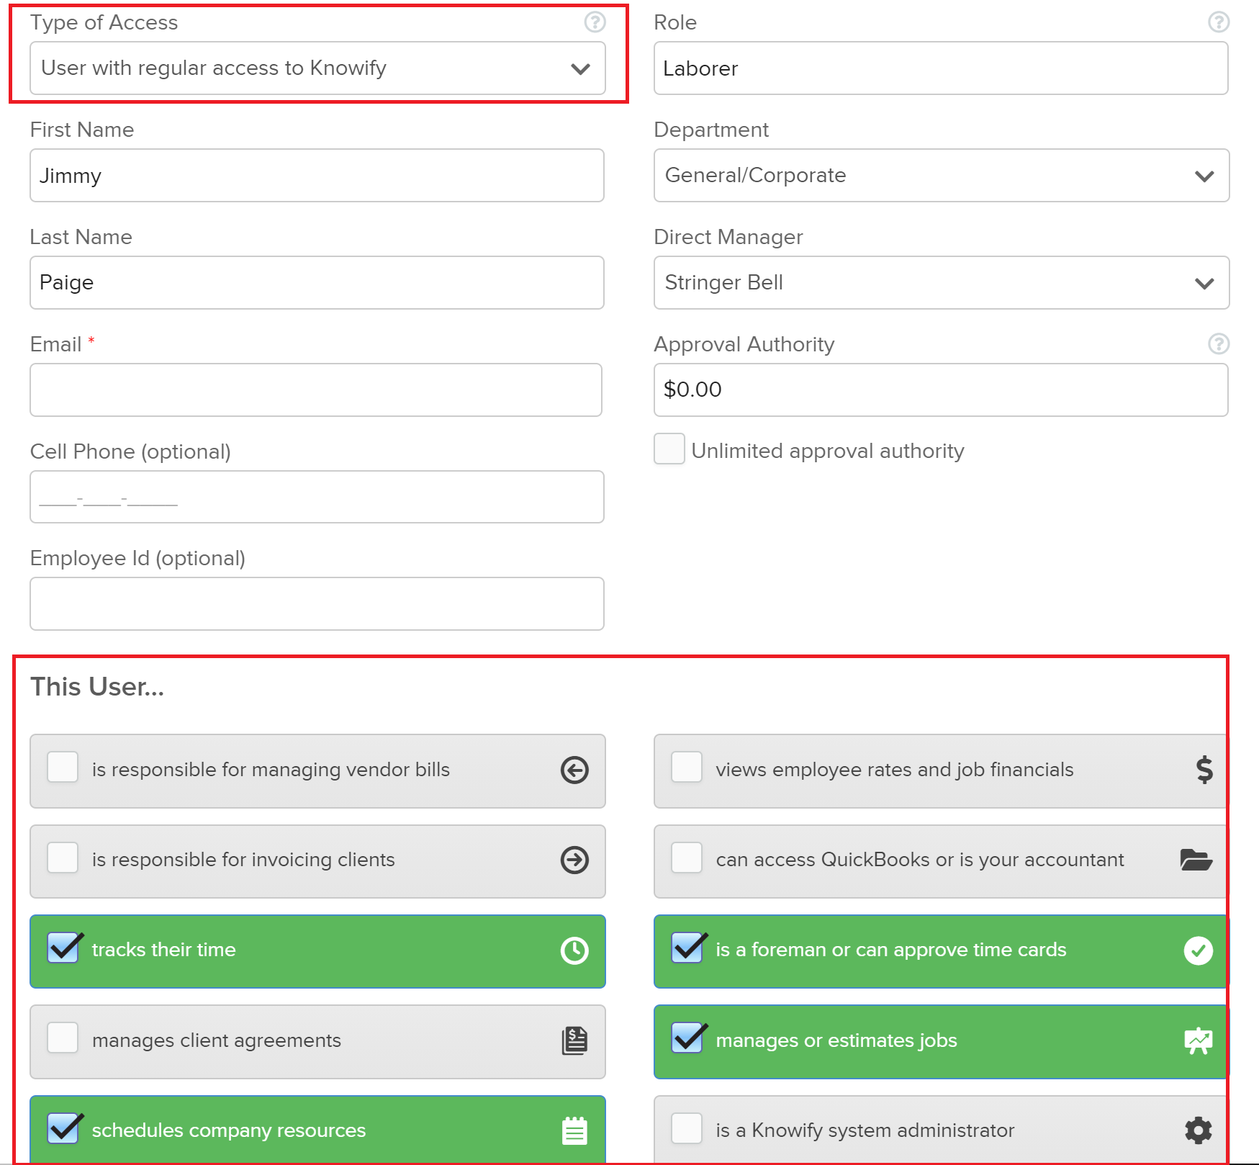The height and width of the screenshot is (1165, 1259).
Task: Click the help icon beside Type of Access
Action: tap(595, 22)
